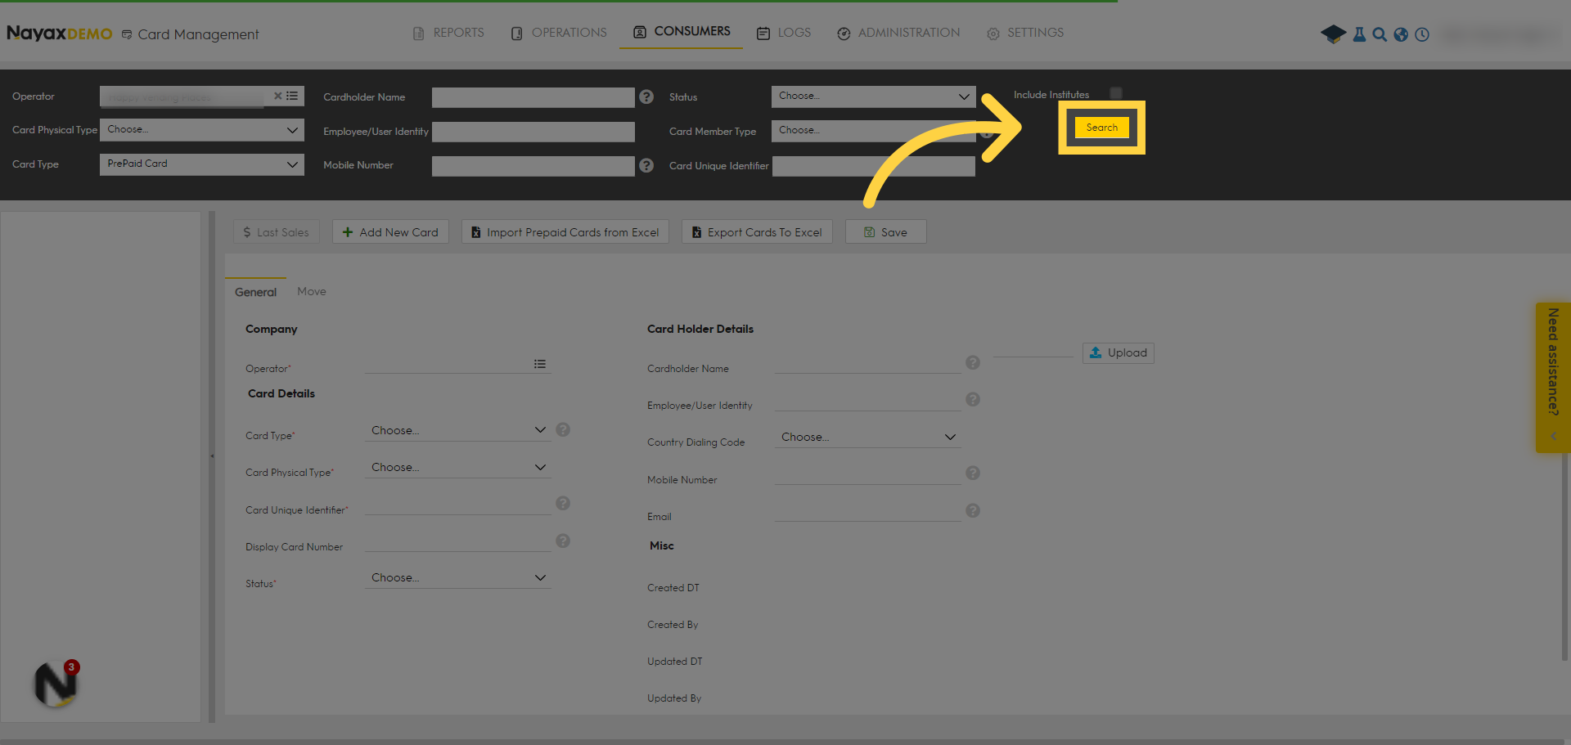The image size is (1571, 745).
Task: Open the Nayax N chat assistant bubble
Action: 56,684
